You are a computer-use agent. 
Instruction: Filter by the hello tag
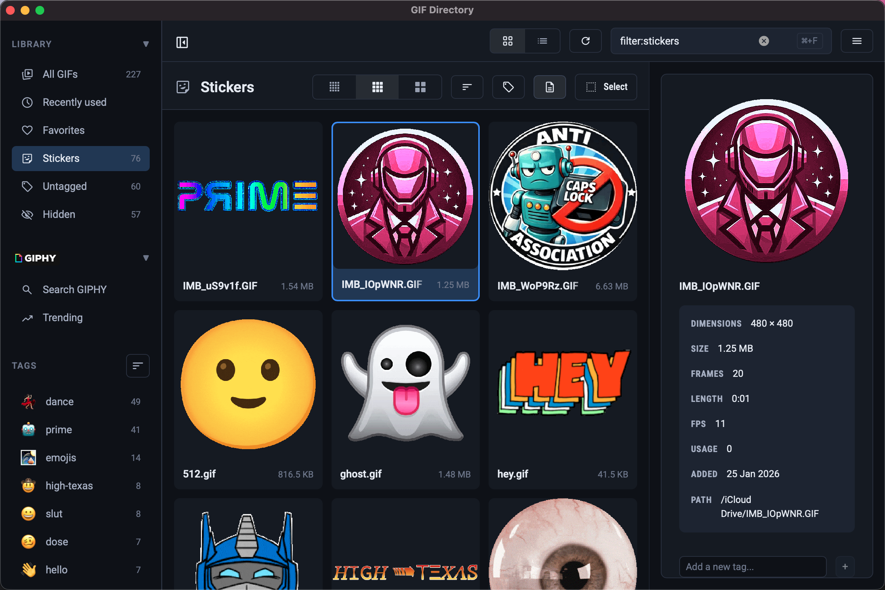80,570
